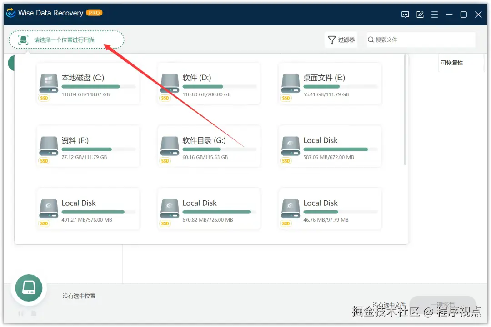The height and width of the screenshot is (327, 491).
Task: Select the 672.00 MB Local Disk icon
Action: 290,146
